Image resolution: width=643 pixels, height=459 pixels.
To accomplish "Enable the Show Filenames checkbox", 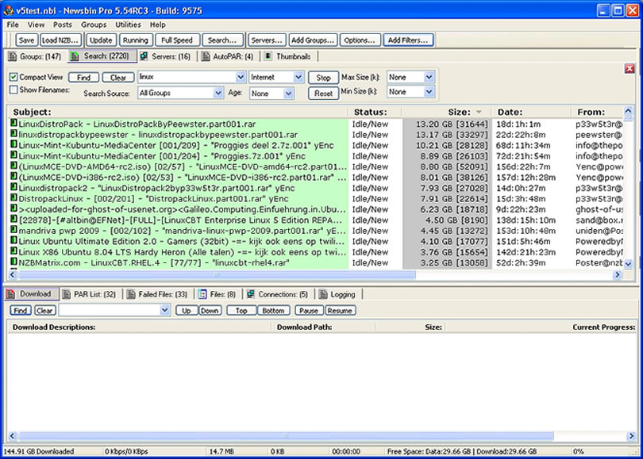I will coord(14,90).
